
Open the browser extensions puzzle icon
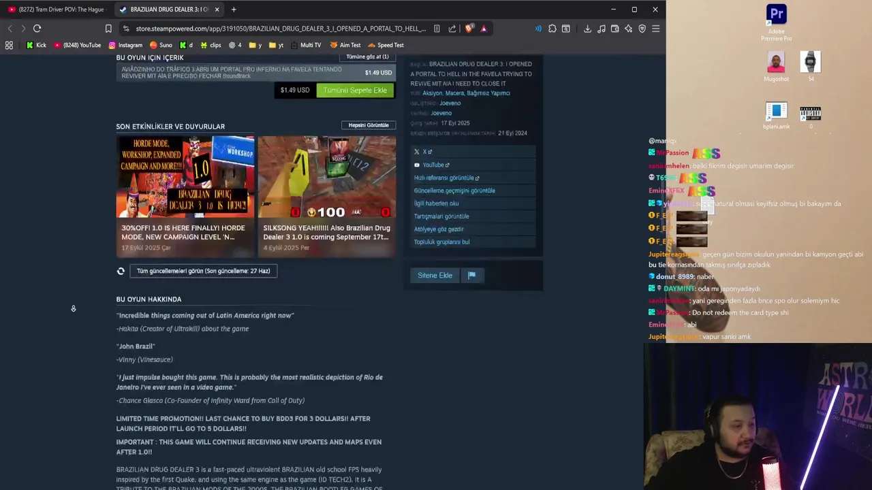point(552,29)
